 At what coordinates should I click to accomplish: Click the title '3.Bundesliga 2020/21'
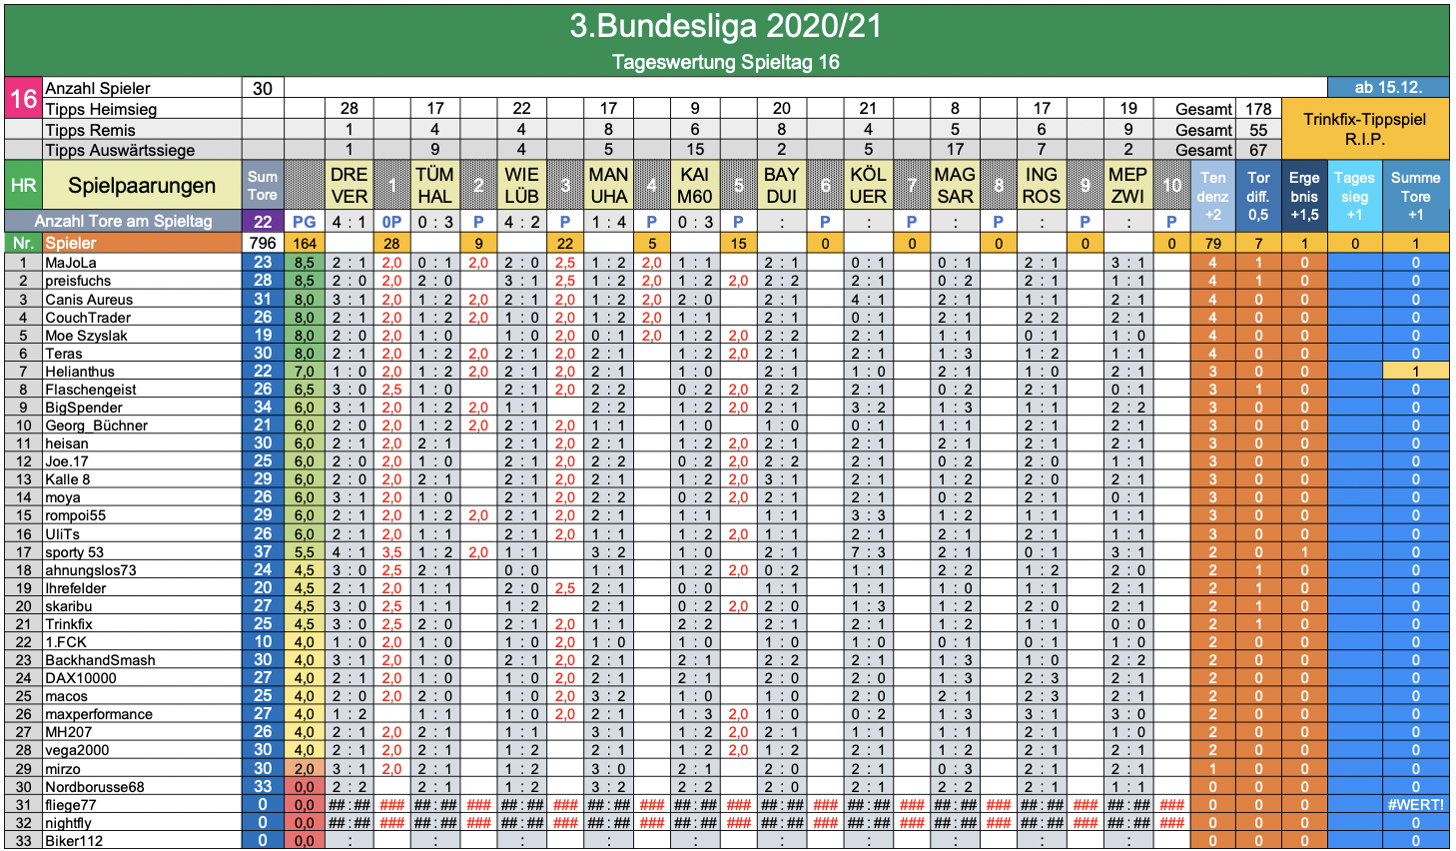point(726,27)
